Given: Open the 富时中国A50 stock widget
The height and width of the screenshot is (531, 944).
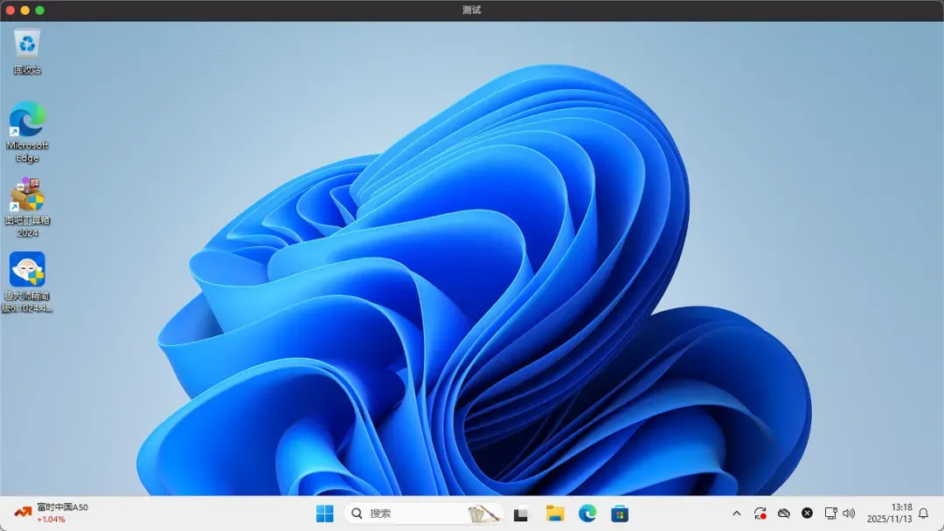Looking at the screenshot, I should click(51, 513).
